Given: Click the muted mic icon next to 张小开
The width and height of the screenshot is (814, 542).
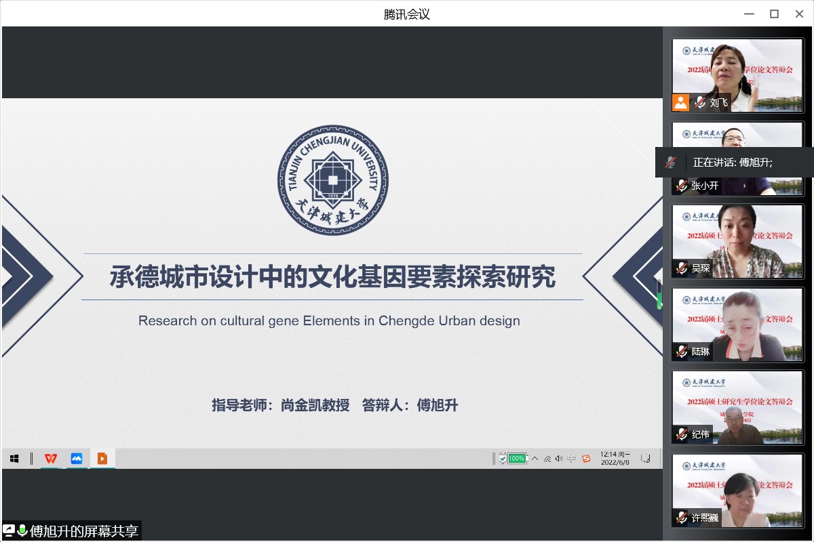Looking at the screenshot, I should pyautogui.click(x=682, y=186).
